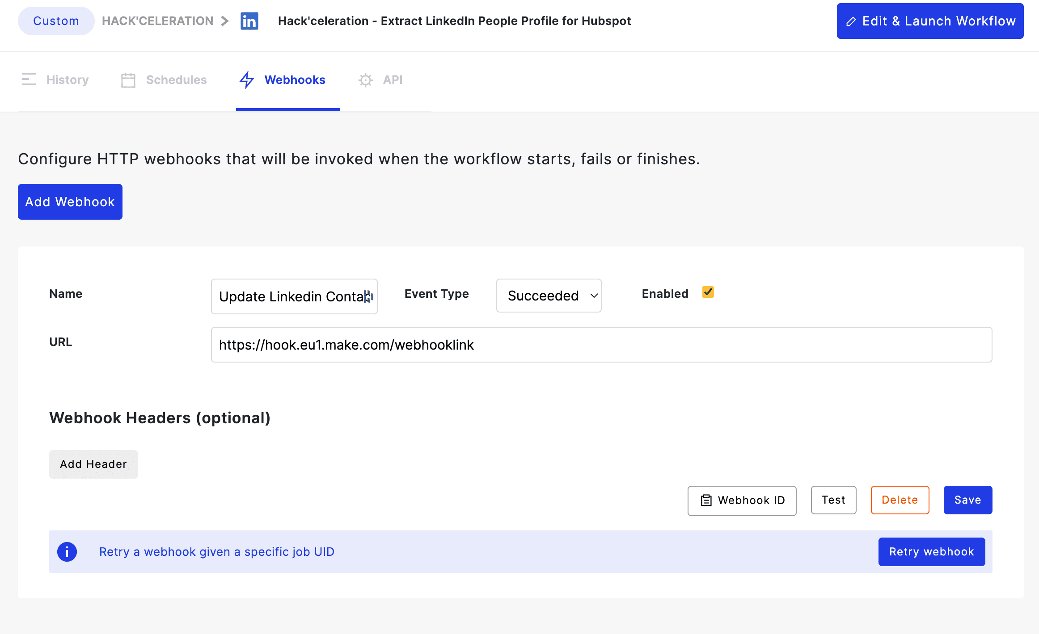Viewport: 1039px width, 634px height.
Task: Switch to the History tab
Action: (55, 80)
